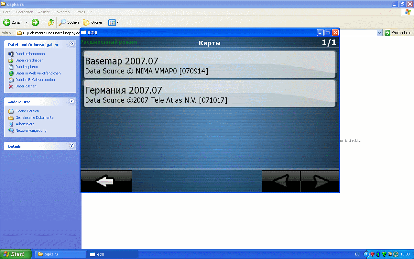The height and width of the screenshot is (259, 414).
Task: Go to next page of maps list
Action: 320,181
